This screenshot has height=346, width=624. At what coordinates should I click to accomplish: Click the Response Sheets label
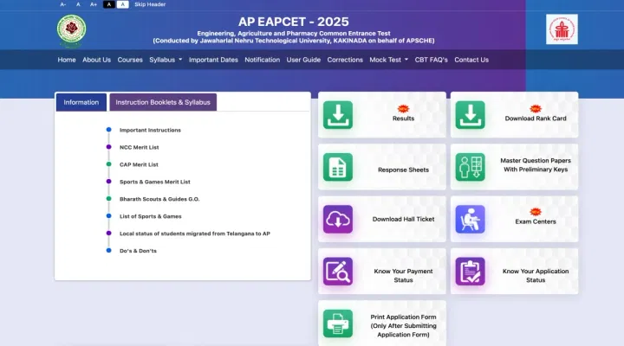click(x=403, y=170)
